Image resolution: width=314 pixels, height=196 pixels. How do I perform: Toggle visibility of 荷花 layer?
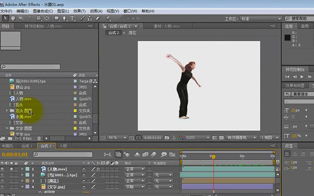pyautogui.click(x=2, y=181)
